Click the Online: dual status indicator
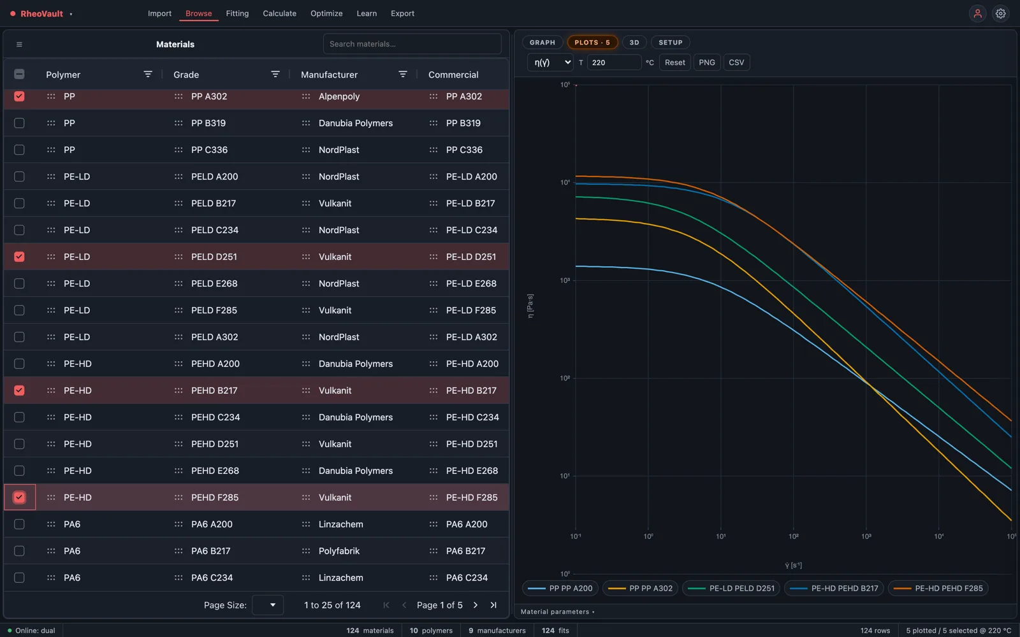 (32, 631)
